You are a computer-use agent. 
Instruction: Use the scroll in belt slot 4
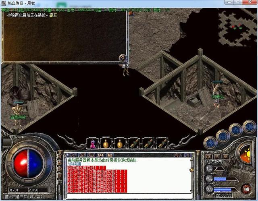pyautogui.click(x=134, y=144)
